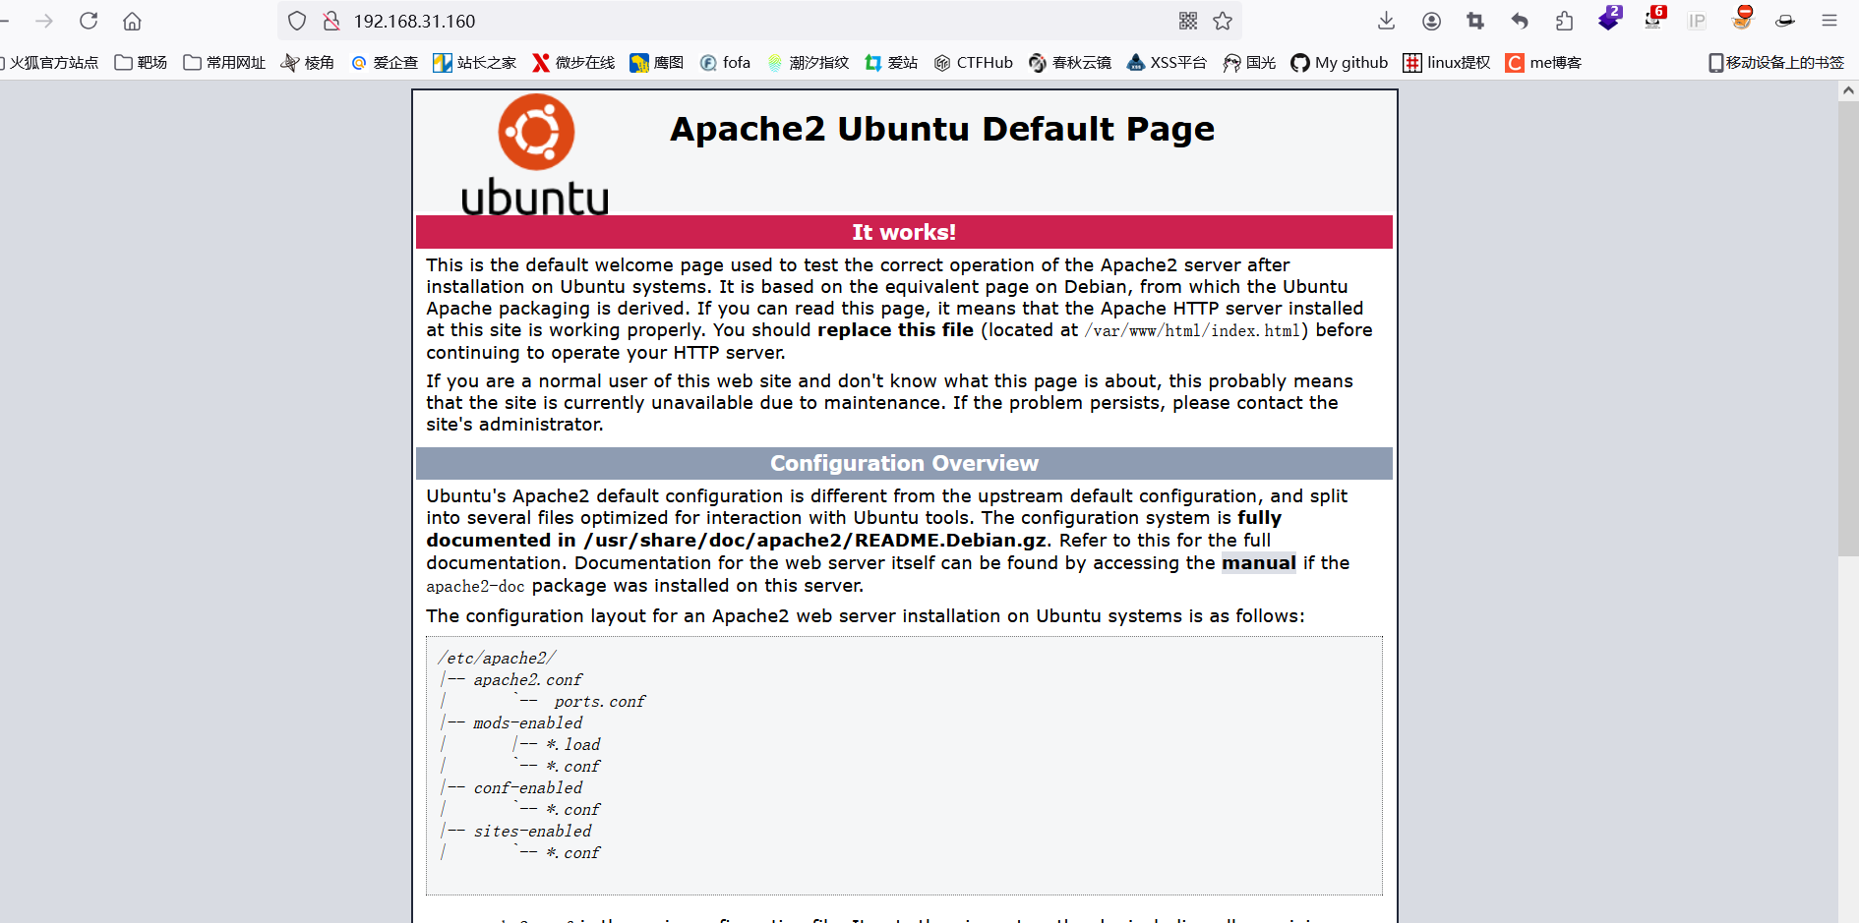The image size is (1859, 923).
Task: Click the scrollbar up arrow
Action: [1848, 90]
